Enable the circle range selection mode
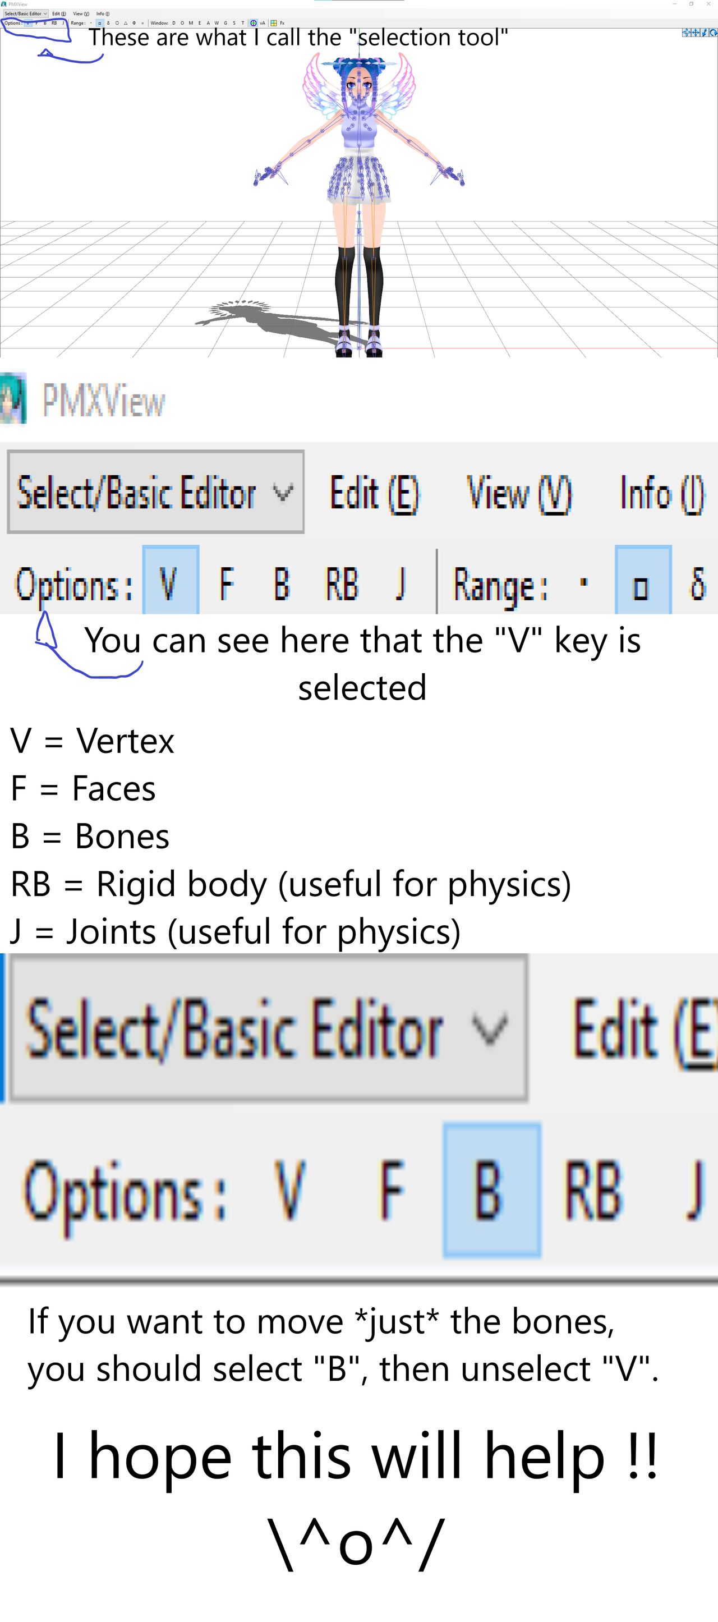 coord(117,22)
